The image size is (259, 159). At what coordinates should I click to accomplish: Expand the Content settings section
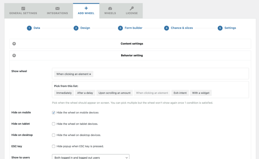tap(14, 43)
